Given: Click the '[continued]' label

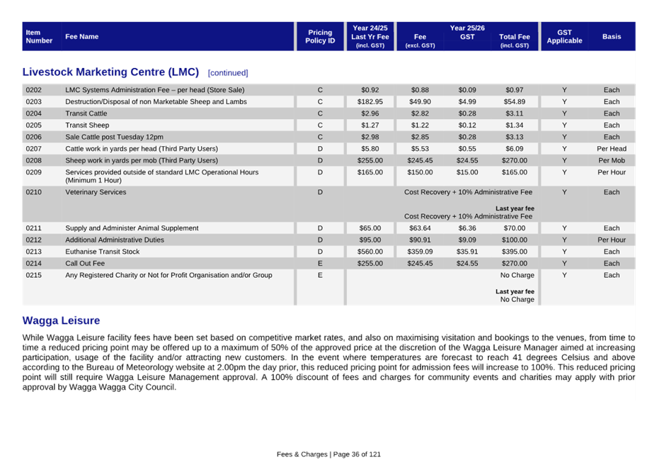Looking at the screenshot, I should [x=228, y=73].
